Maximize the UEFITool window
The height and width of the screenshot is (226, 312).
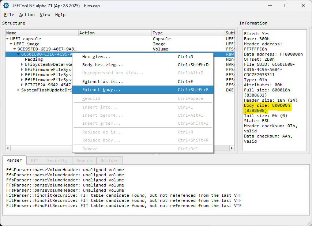pyautogui.click(x=286, y=5)
